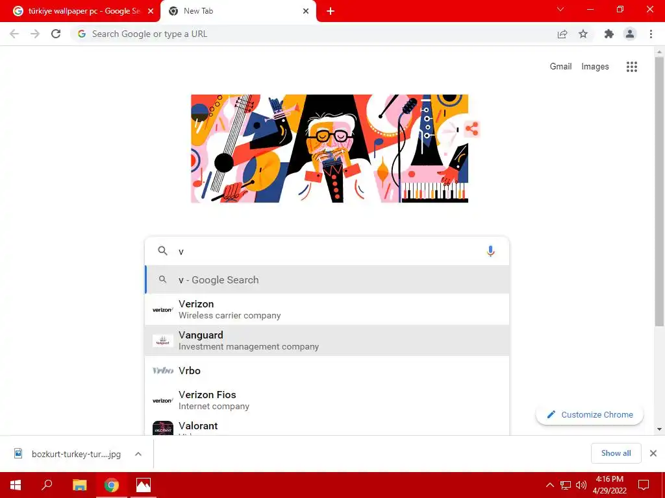Share the Google Doodle

[471, 129]
